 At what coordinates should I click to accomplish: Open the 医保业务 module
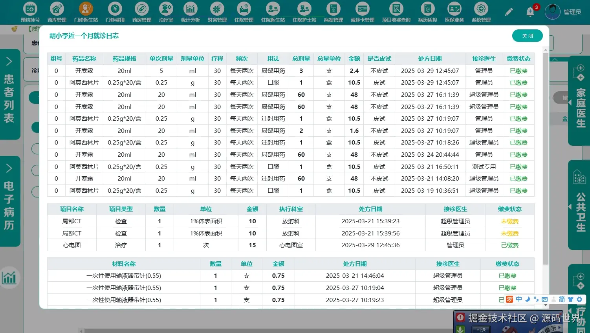[x=454, y=11]
